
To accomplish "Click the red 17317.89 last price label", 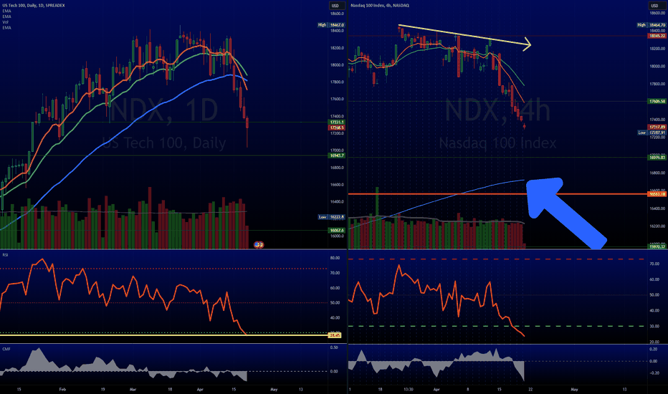I will click(x=657, y=127).
